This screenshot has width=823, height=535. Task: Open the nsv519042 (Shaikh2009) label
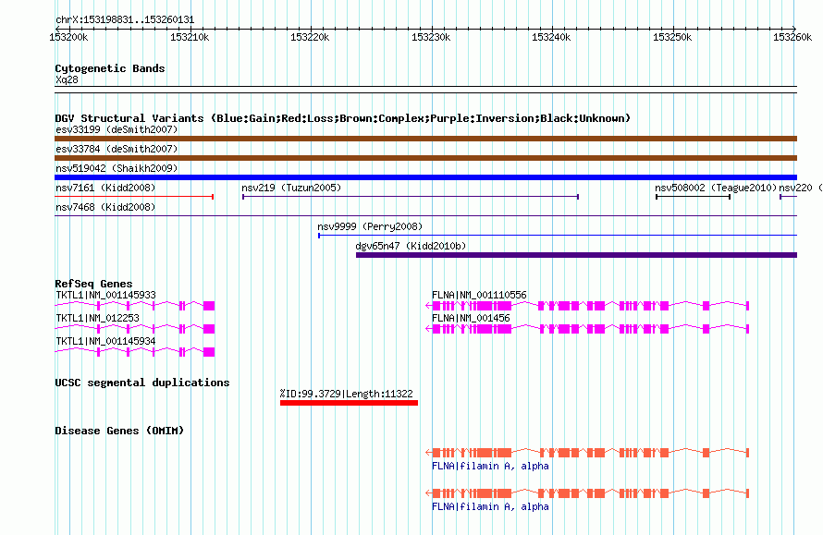[117, 168]
